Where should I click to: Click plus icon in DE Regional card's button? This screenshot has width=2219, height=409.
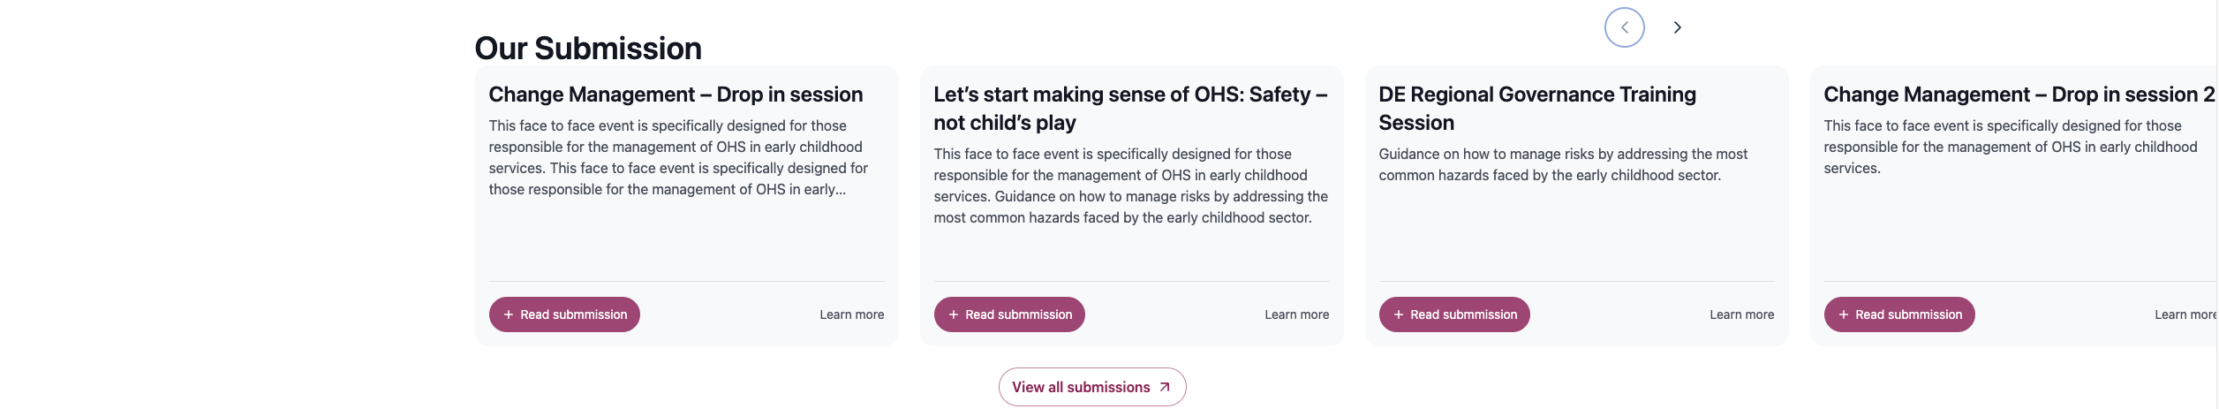1399,314
